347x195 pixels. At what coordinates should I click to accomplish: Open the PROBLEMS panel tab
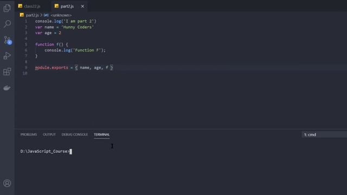[x=29, y=134]
